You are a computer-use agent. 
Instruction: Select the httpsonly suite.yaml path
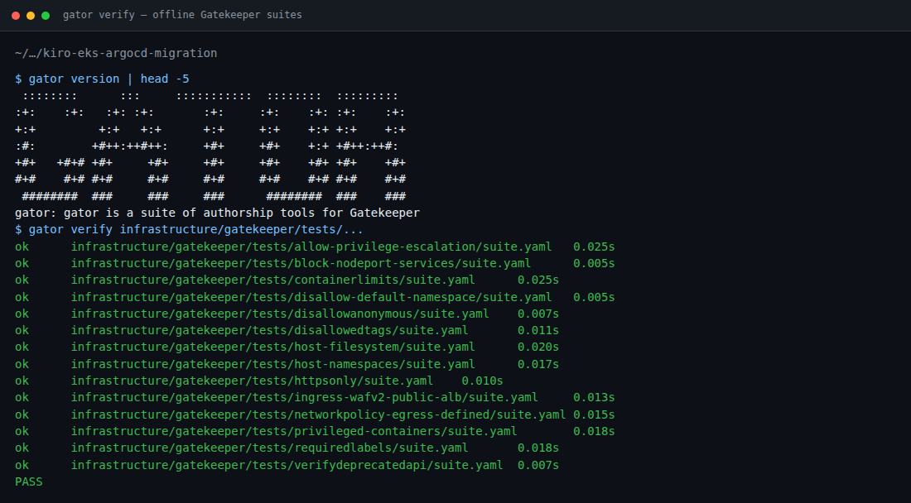pos(252,381)
